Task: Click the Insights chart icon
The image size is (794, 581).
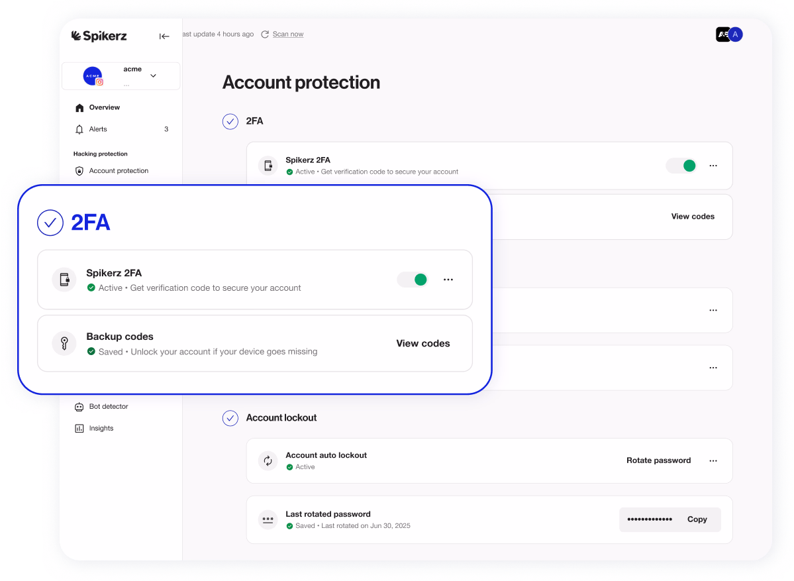Action: coord(79,428)
